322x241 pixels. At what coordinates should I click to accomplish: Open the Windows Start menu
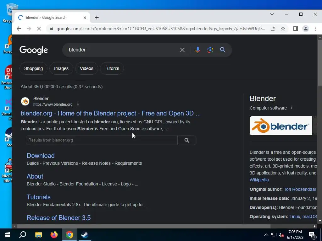coord(8,235)
